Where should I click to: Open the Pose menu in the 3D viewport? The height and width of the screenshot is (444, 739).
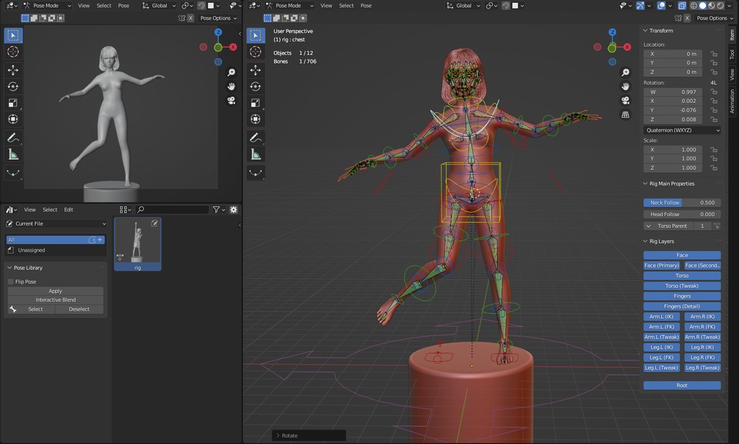coord(366,5)
